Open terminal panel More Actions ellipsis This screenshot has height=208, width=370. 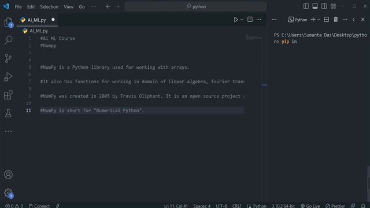pos(345,20)
